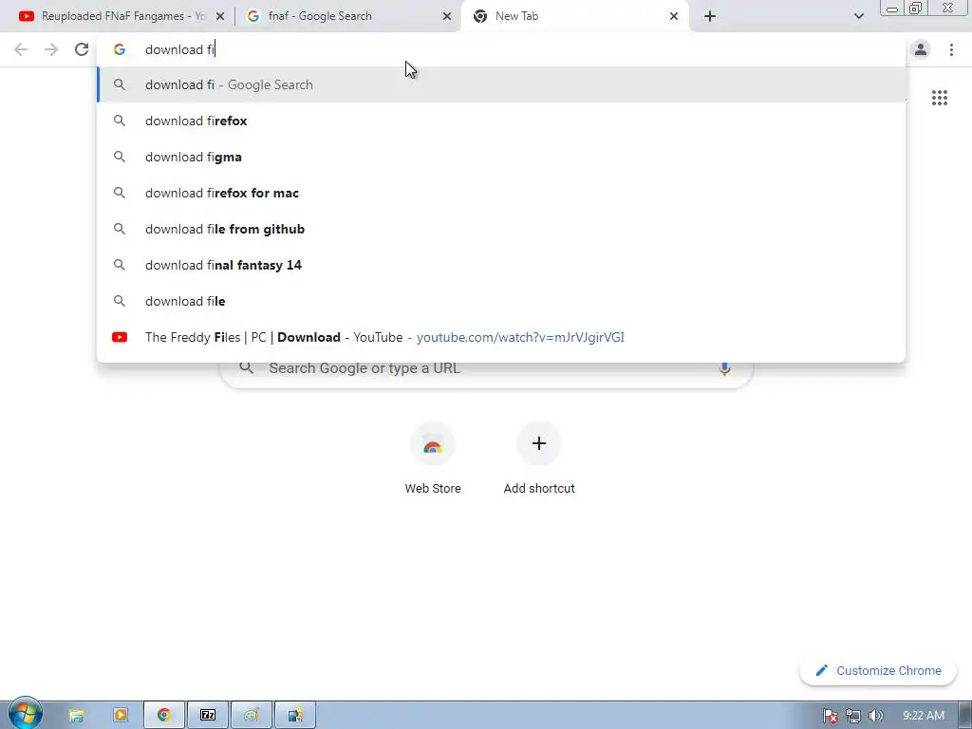Close the New Tab tab
Screen dimensions: 972x729
click(x=674, y=16)
